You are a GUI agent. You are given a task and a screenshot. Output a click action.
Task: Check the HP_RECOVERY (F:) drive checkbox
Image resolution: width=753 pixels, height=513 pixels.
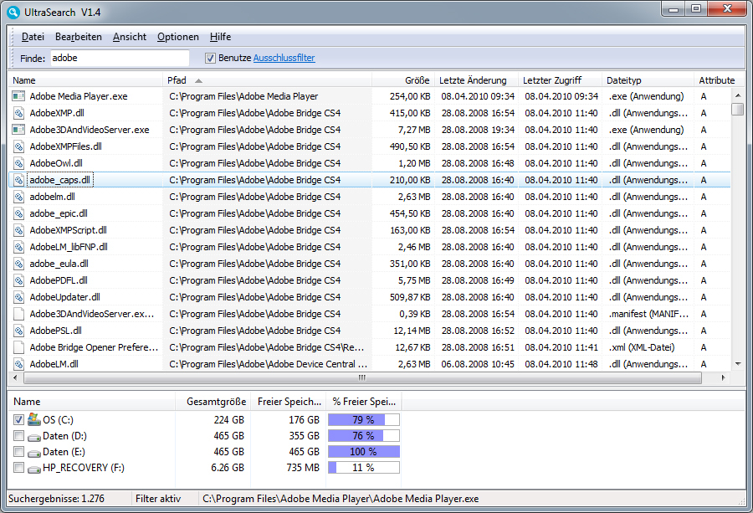(18, 467)
